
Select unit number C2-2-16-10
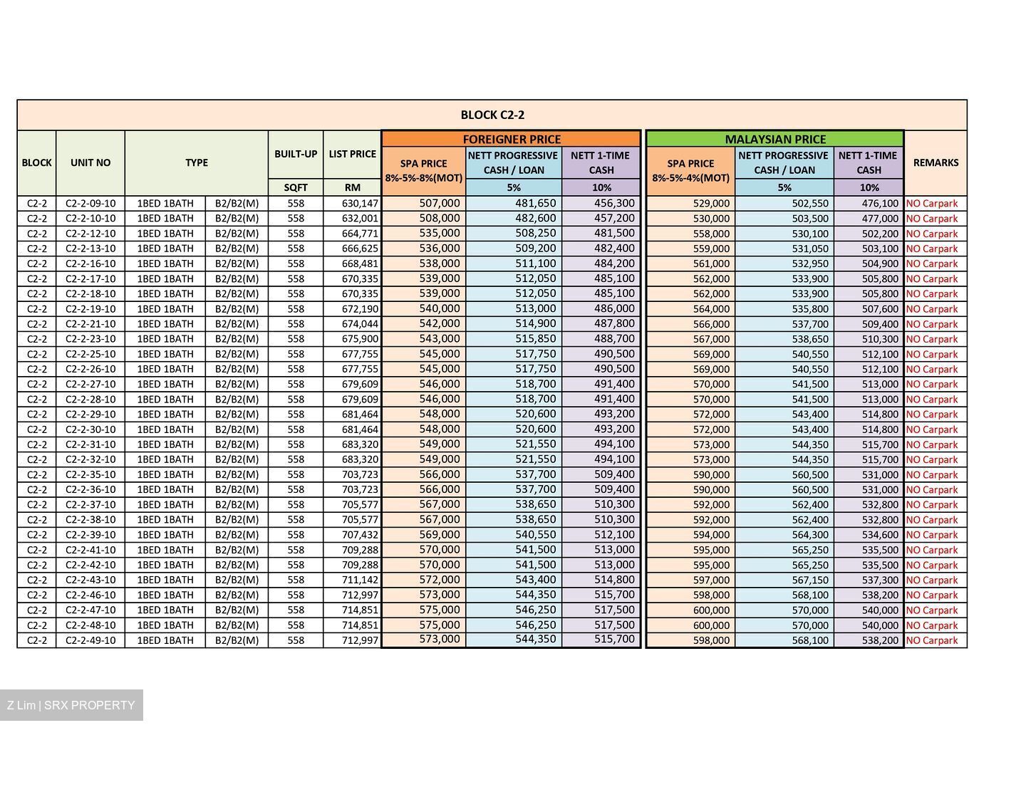tap(90, 264)
